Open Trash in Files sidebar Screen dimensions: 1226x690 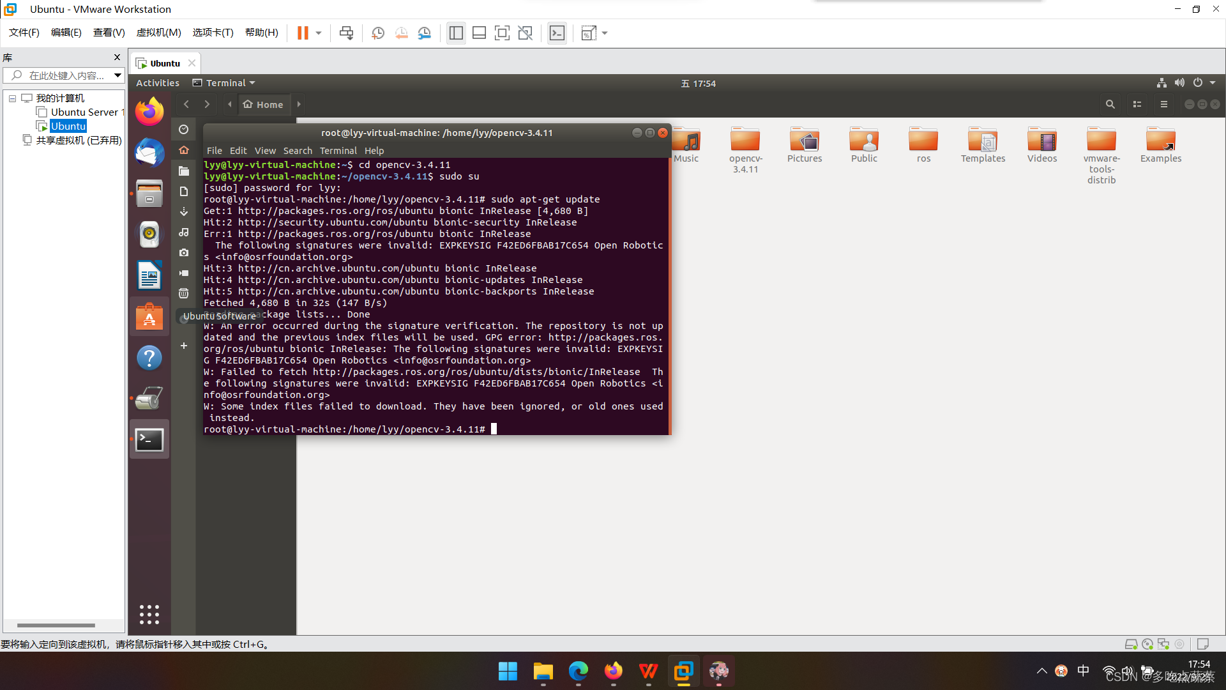click(x=184, y=293)
